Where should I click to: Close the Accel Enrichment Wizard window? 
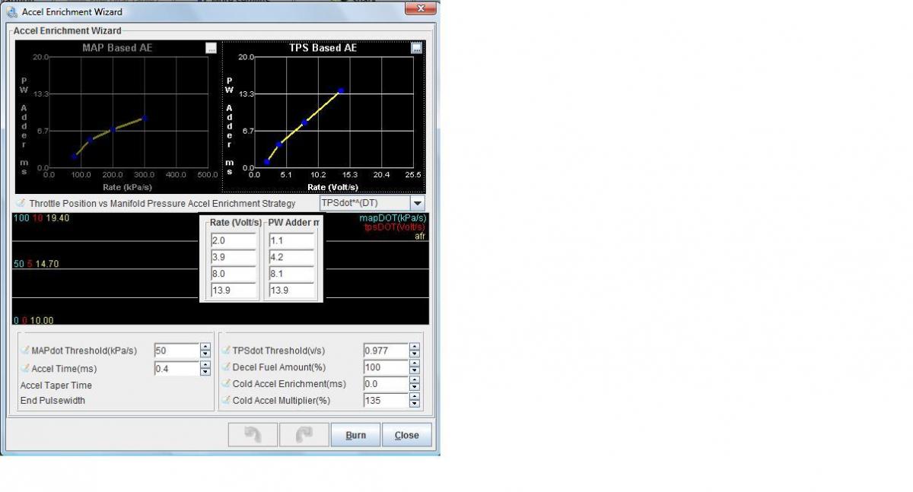tap(419, 8)
